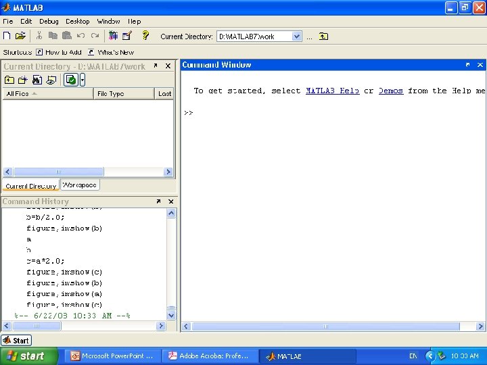
Task: Click right arrow of file list scrollbar
Action: 168,172
